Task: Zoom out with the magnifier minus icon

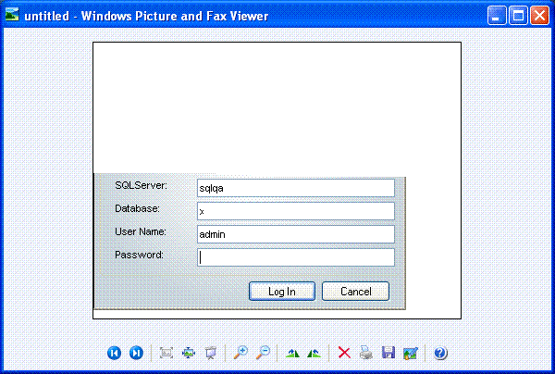Action: coord(263,353)
